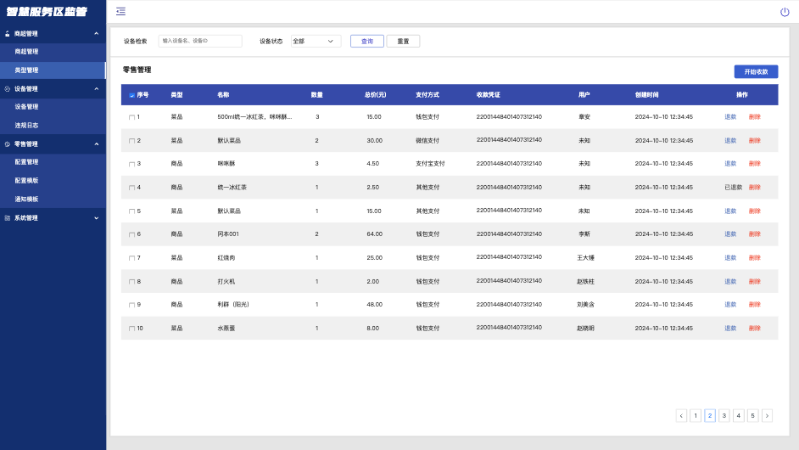
Task: Click the 商超管理 person icon in sidebar
Action: pyautogui.click(x=7, y=34)
